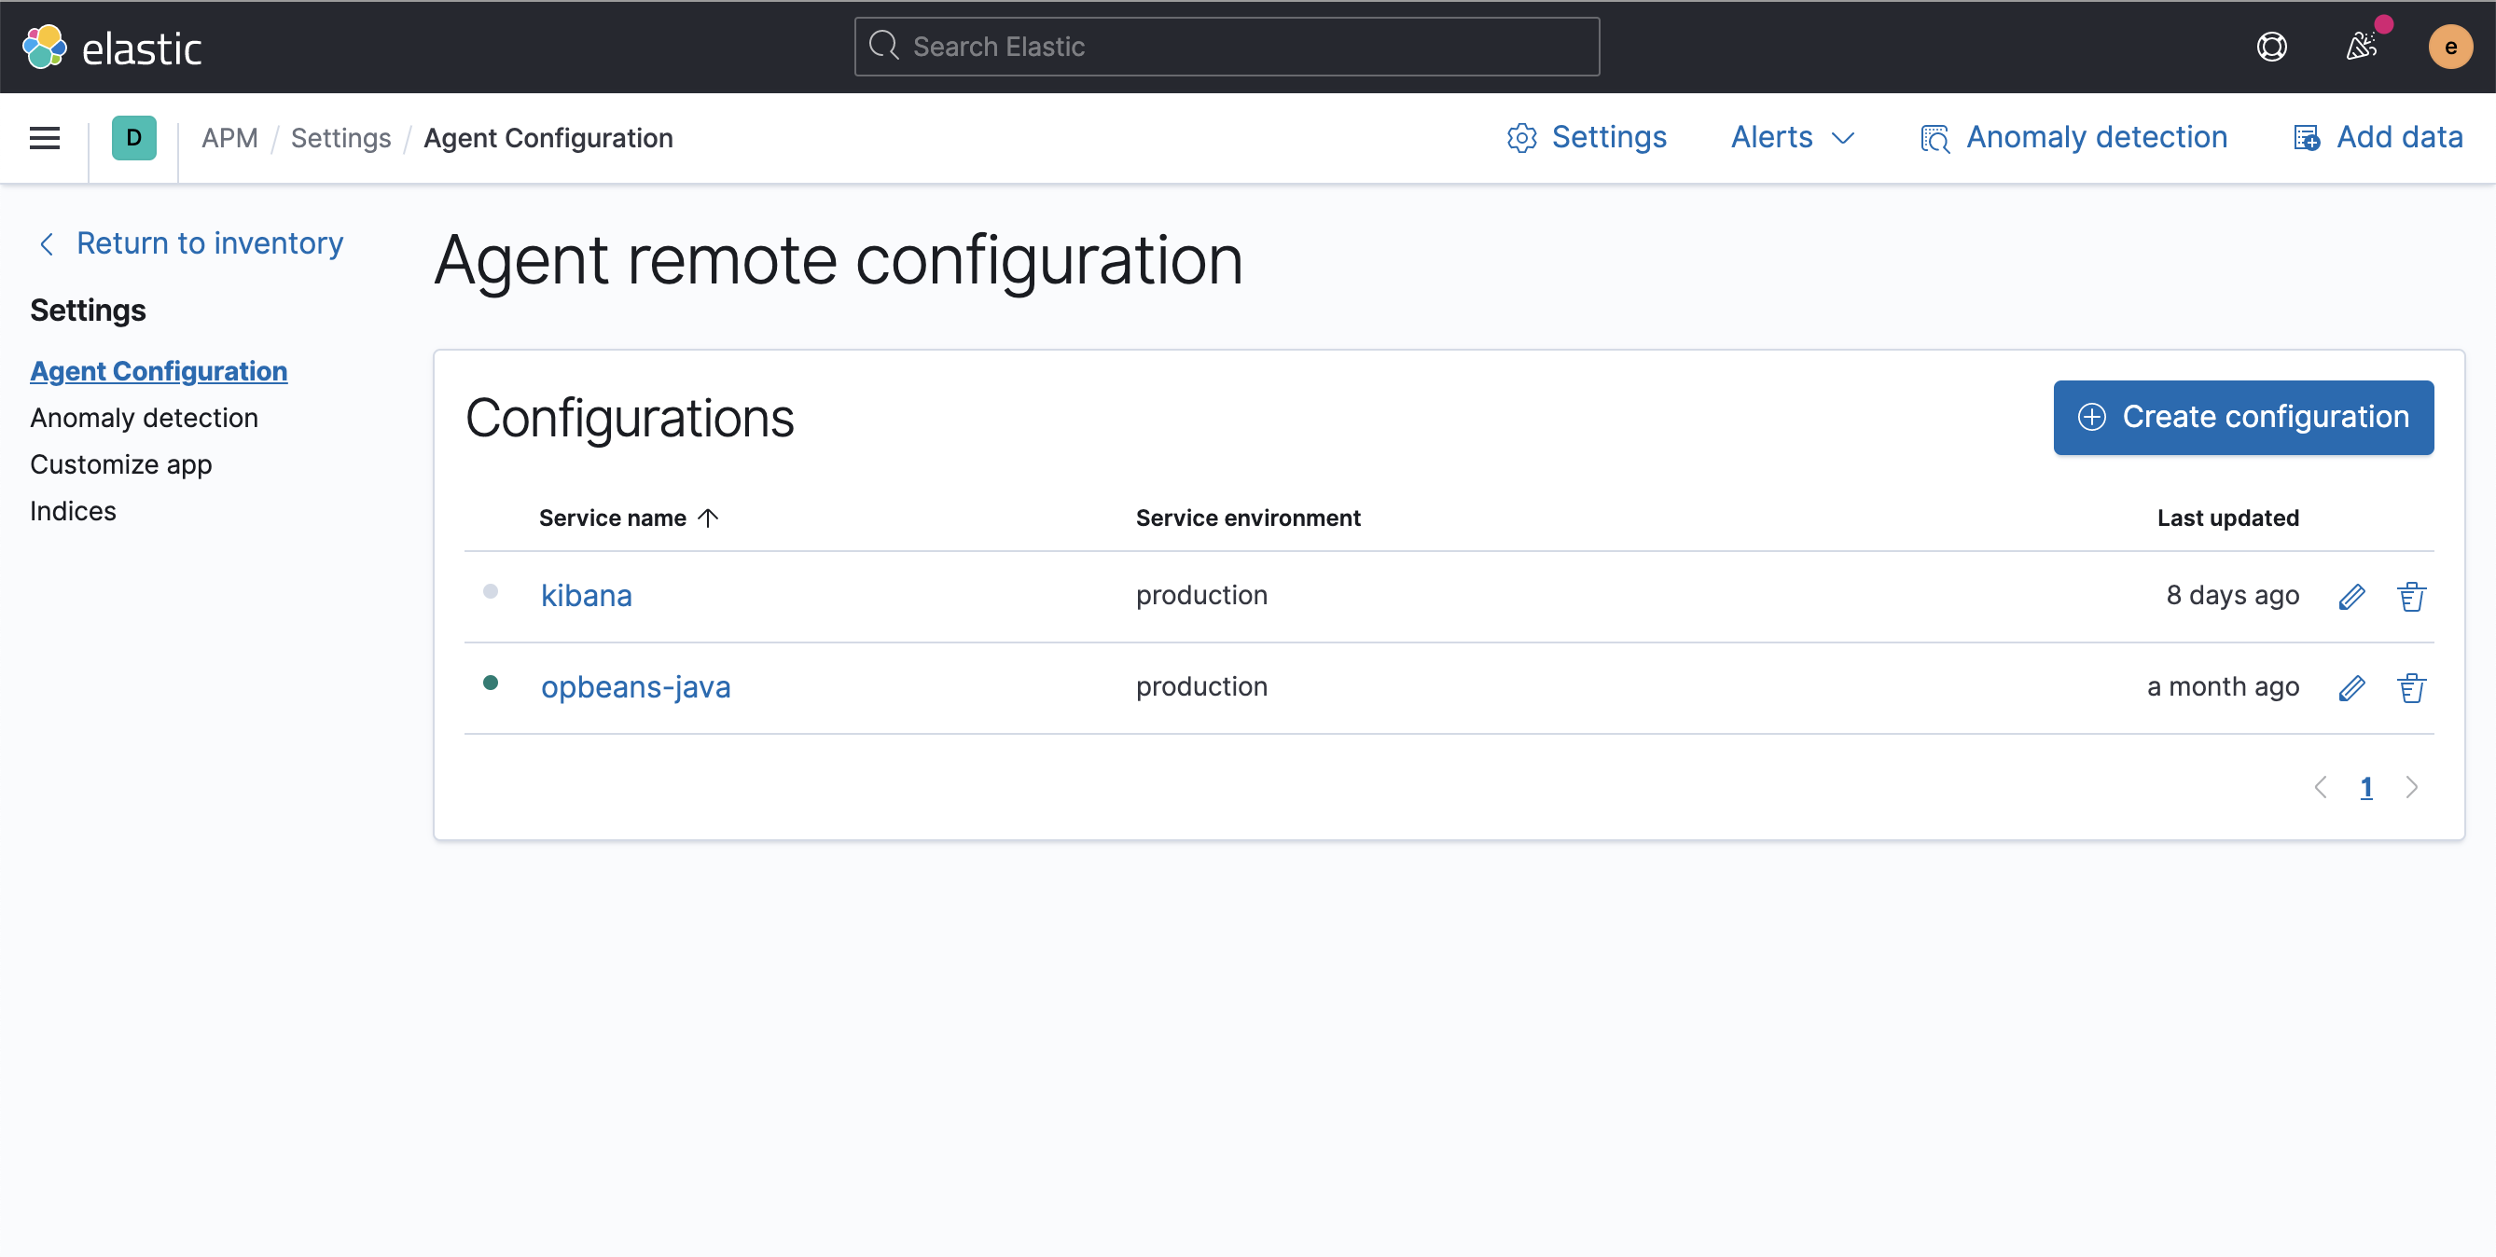This screenshot has width=2496, height=1257.
Task: Open the collapsible navigation hamburger menu
Action: coord(45,137)
